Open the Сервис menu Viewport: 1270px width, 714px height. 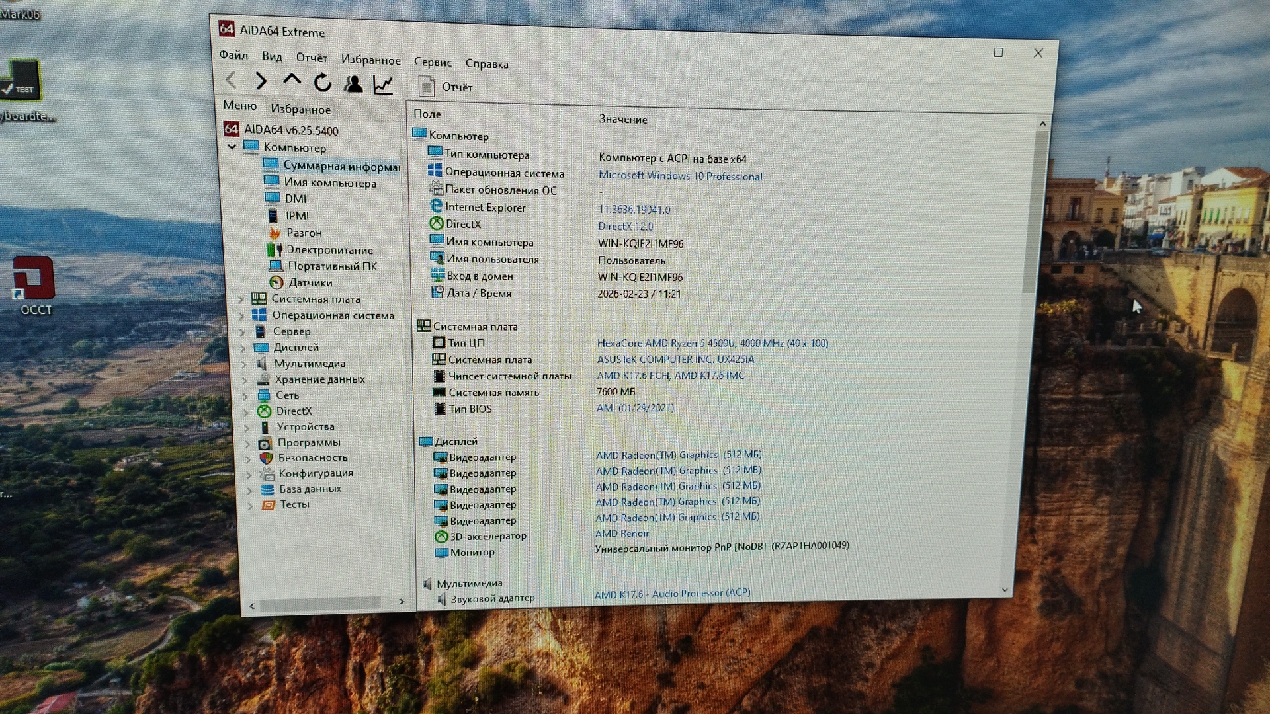point(433,62)
